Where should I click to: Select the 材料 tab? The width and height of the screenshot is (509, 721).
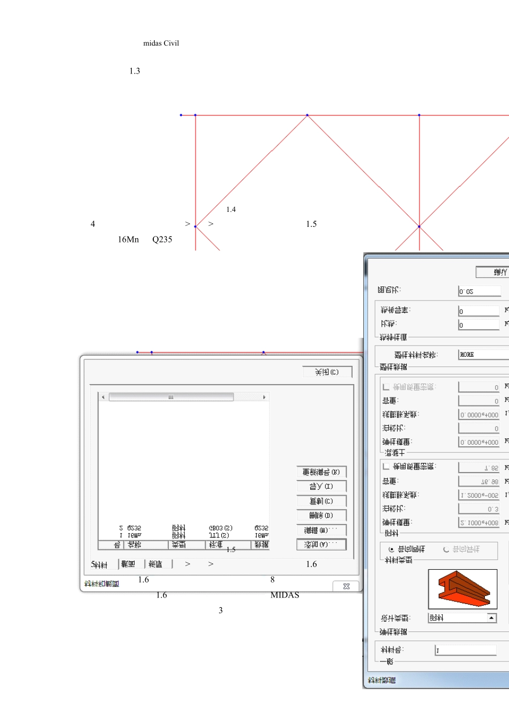100,565
